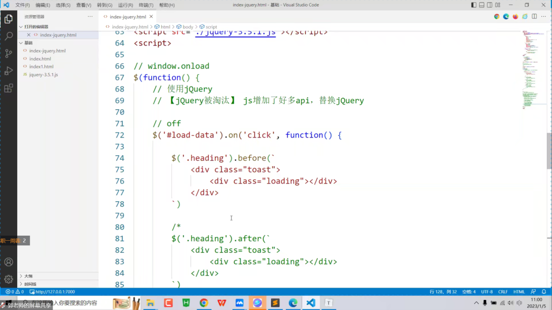Change indentation via 空格: 4 status item
The width and height of the screenshot is (552, 310).
(469, 292)
